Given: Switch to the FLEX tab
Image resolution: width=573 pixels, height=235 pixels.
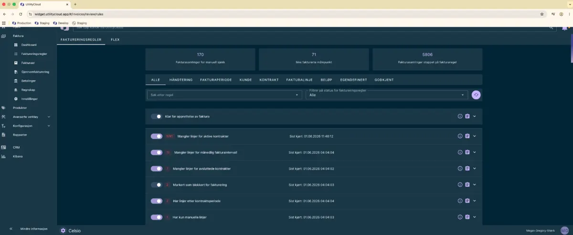Looking at the screenshot, I should coord(115,40).
